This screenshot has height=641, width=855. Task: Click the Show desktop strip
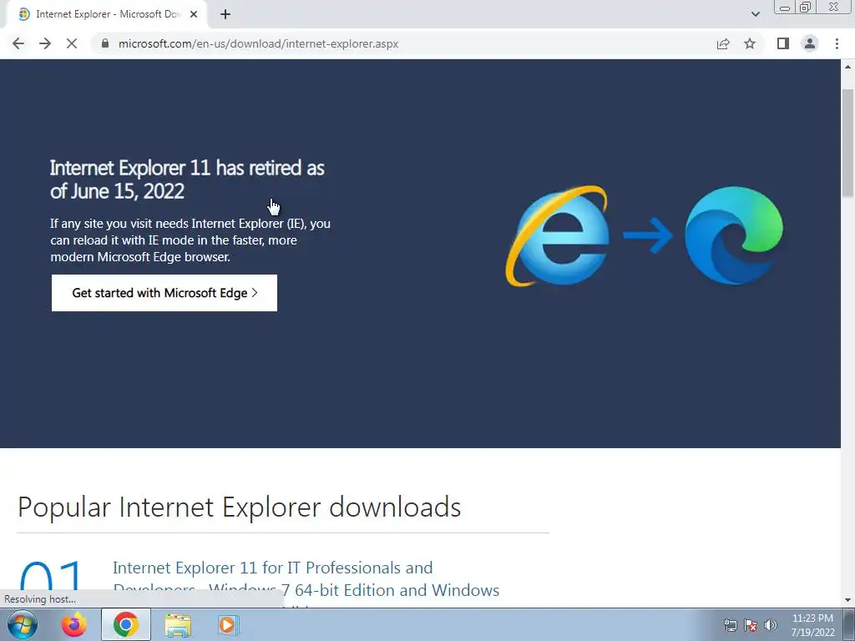click(x=849, y=624)
